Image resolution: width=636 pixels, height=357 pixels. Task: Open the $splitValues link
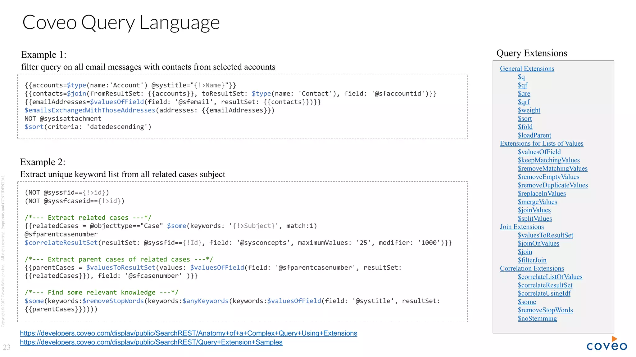(x=534, y=218)
